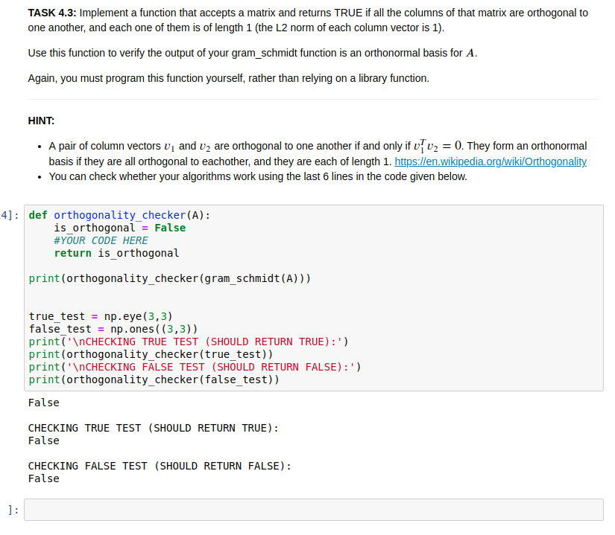
Task: Open the Wikipedia Orthogonality link
Action: (x=491, y=161)
